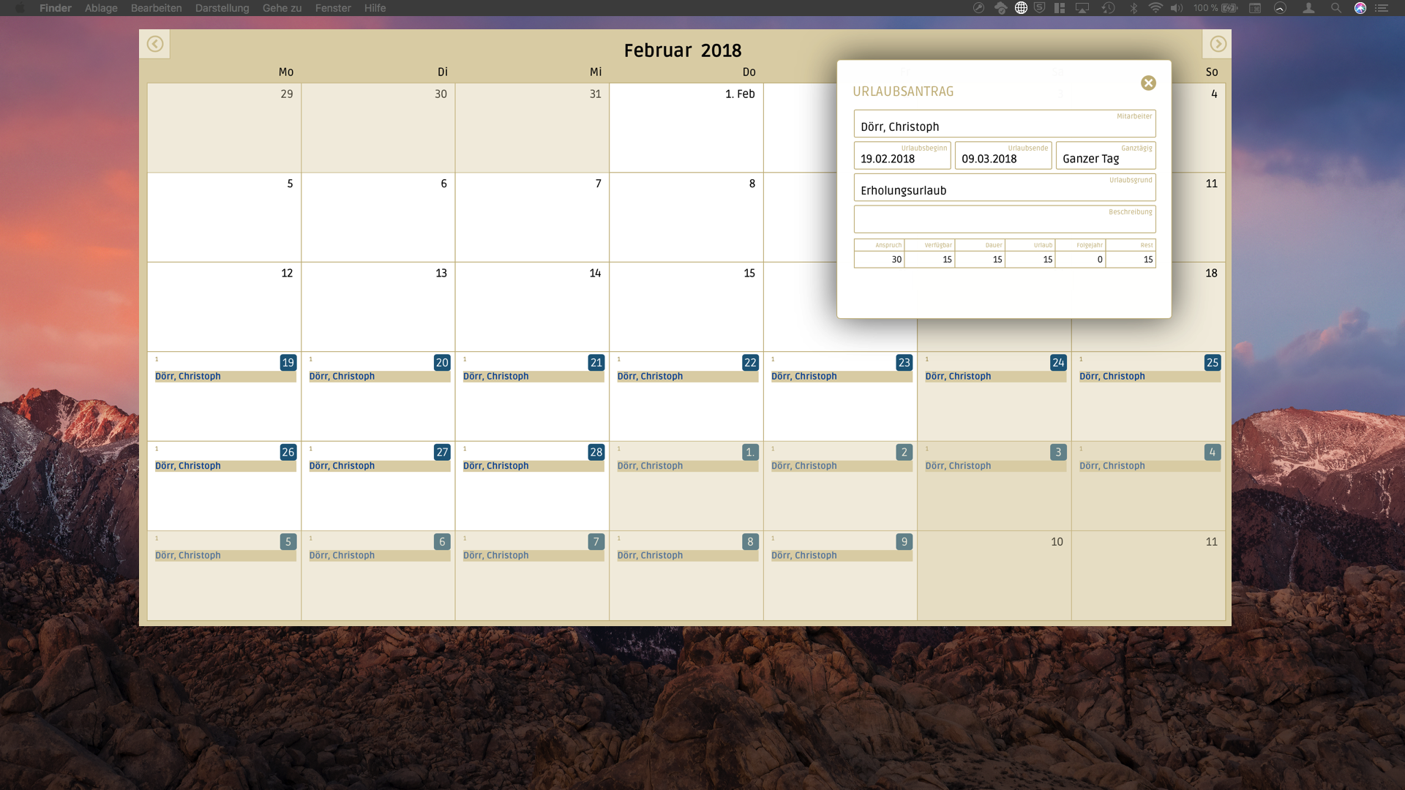Viewport: 1405px width, 790px height.
Task: Open the user account menu bar icon
Action: coord(1308,8)
